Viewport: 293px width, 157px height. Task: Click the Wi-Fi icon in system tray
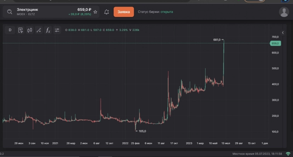point(288,154)
